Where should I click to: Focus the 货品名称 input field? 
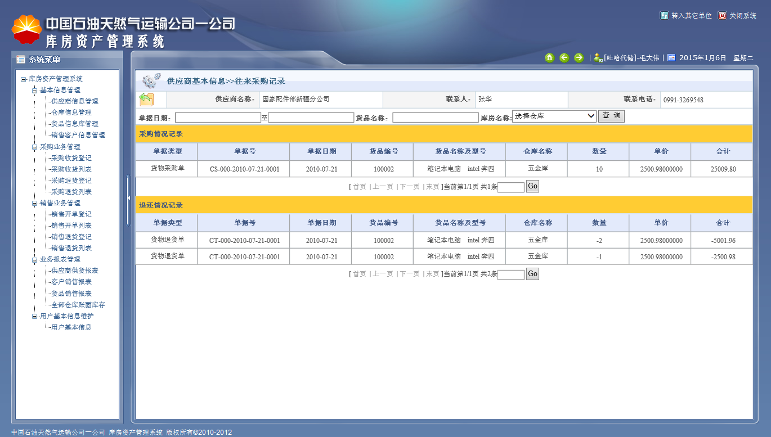pos(436,118)
